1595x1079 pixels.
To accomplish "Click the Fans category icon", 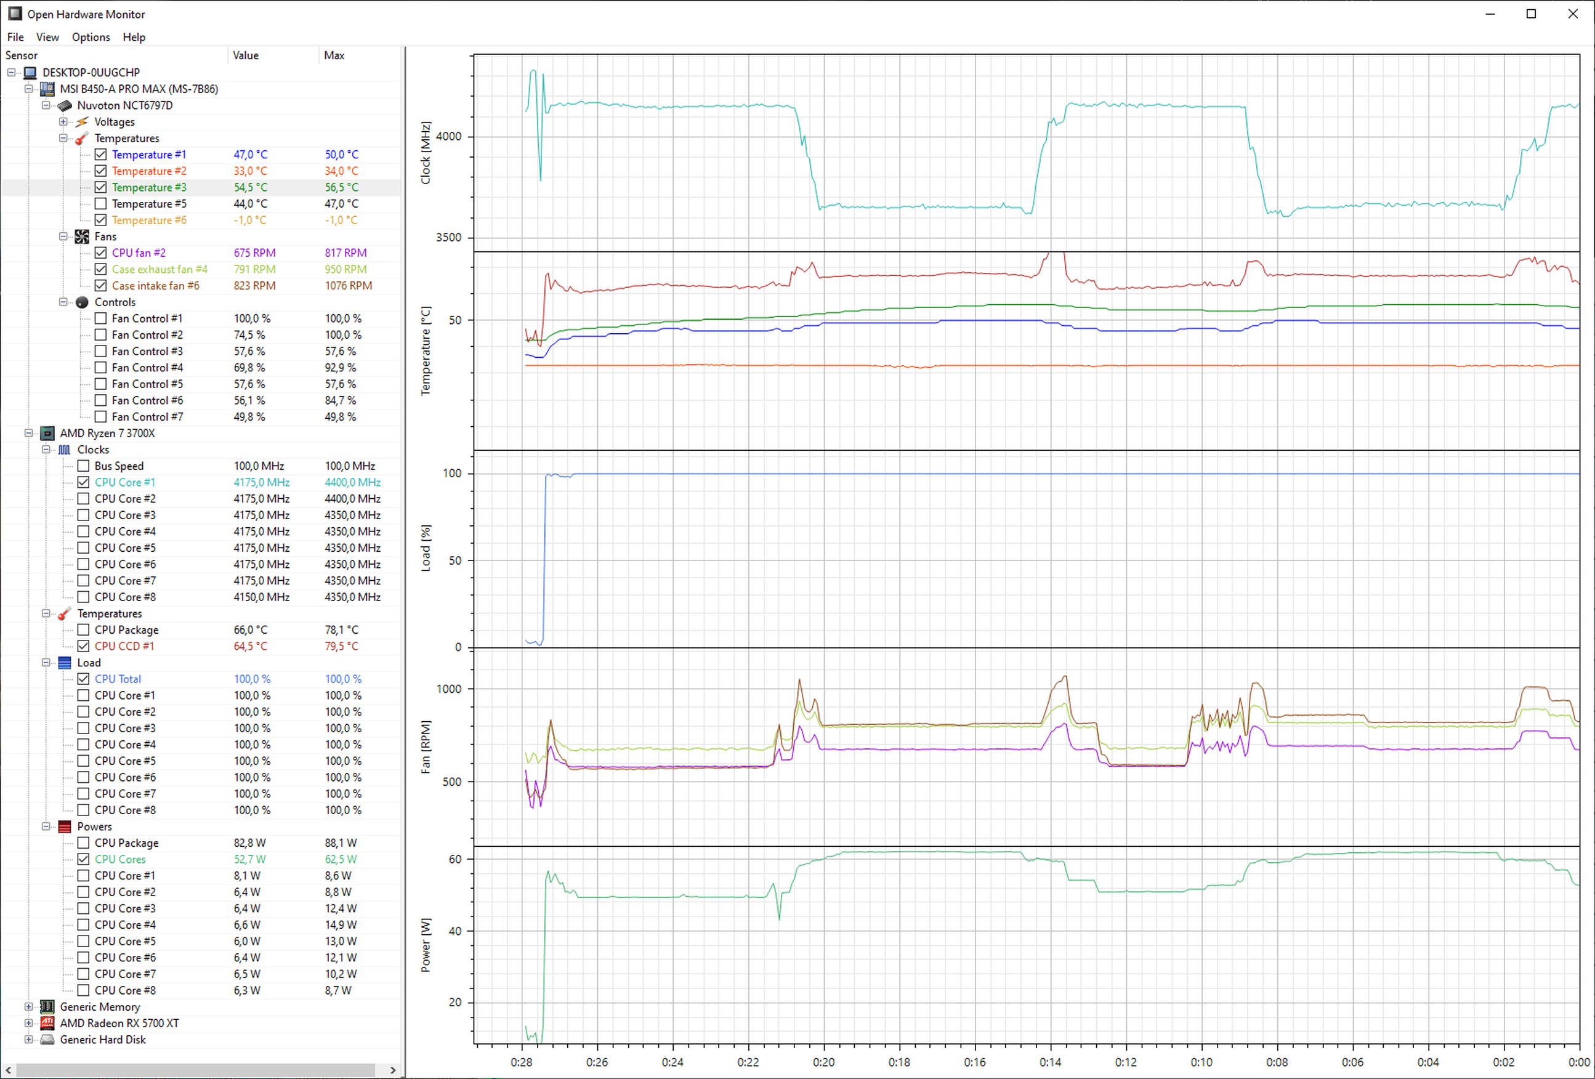I will (x=82, y=236).
